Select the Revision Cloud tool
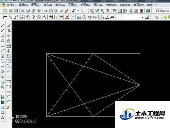 3,61
